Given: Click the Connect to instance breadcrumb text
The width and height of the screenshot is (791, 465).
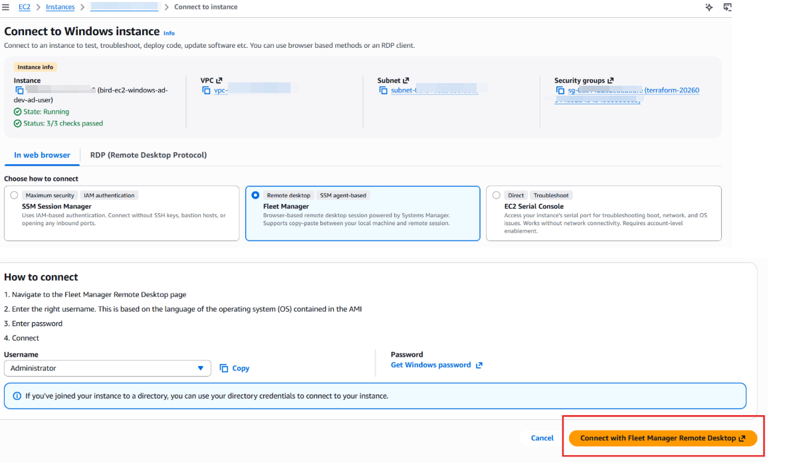Looking at the screenshot, I should (206, 7).
